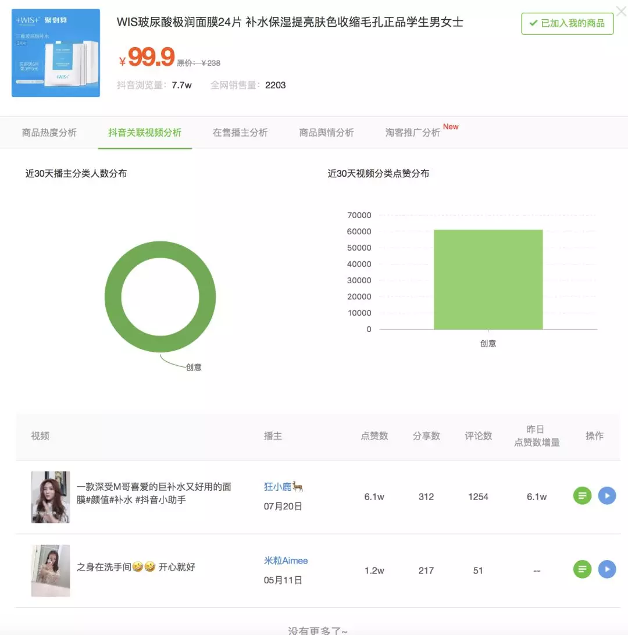
Task: Click the 视频 column header
Action: click(x=40, y=436)
